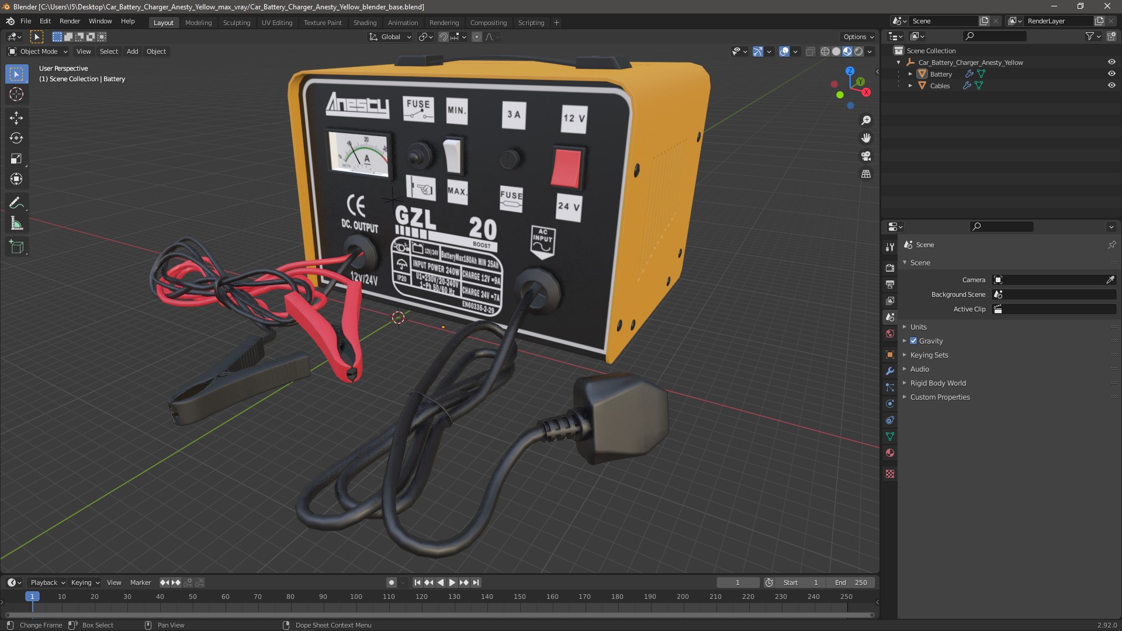Open the Render menu
This screenshot has height=631, width=1122.
[x=70, y=21]
